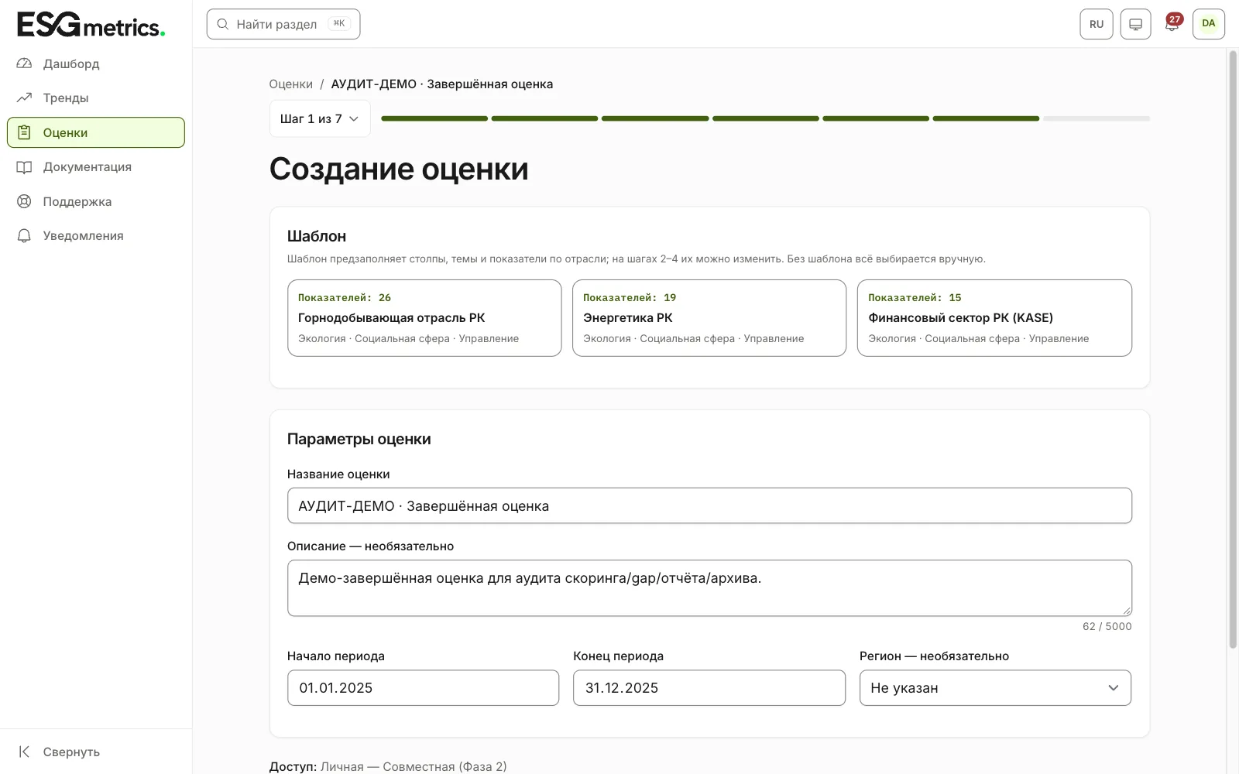Follow the Оценки breadcrumb link
This screenshot has height=774, width=1239.
290,84
